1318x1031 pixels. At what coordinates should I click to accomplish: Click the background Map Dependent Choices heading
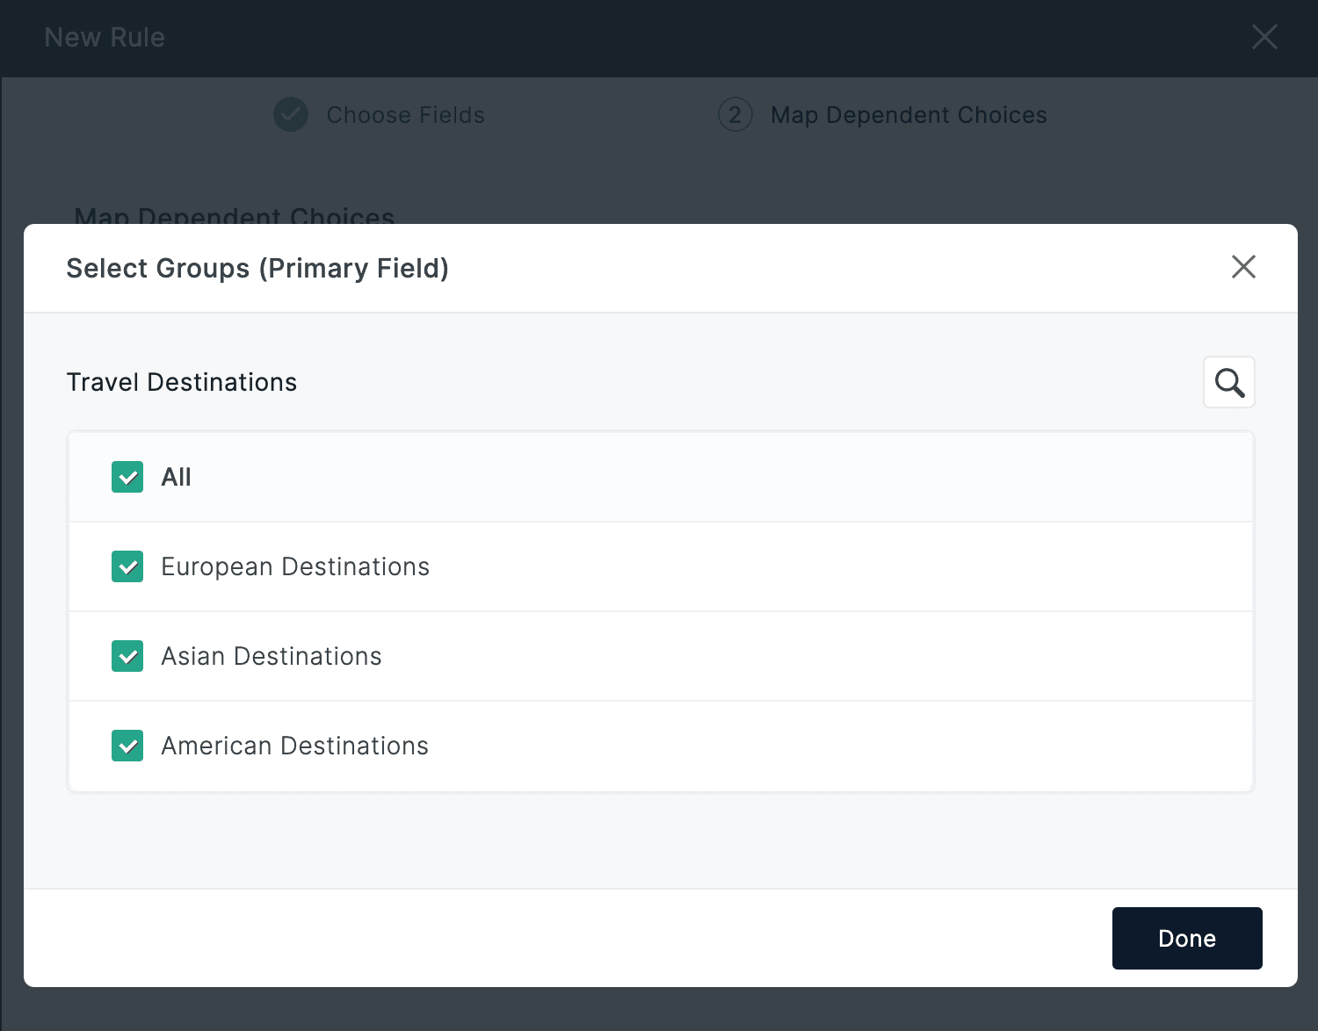click(235, 215)
